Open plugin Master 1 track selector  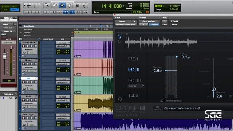pos(123,21)
